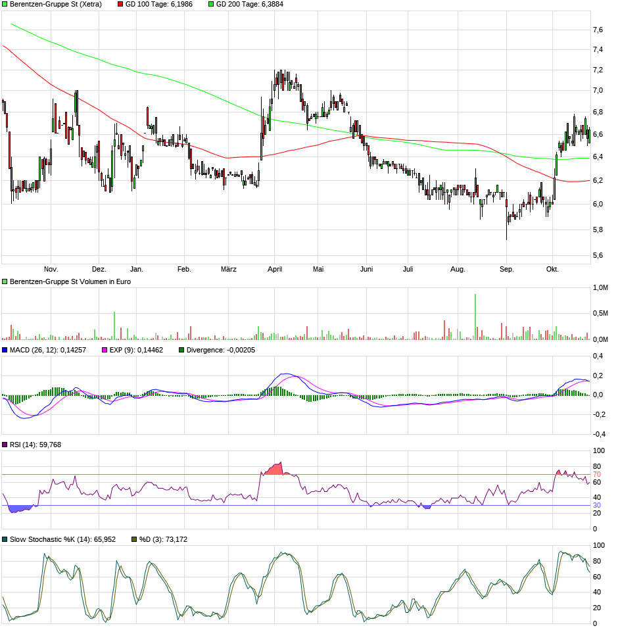This screenshot has width=618, height=630.
Task: Click the magenta EXP (9) legend swatch
Action: (105, 351)
